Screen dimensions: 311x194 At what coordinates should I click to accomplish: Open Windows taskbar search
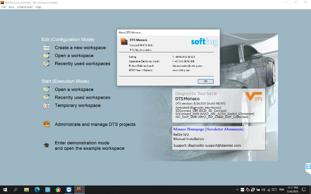click(x=16, y=190)
